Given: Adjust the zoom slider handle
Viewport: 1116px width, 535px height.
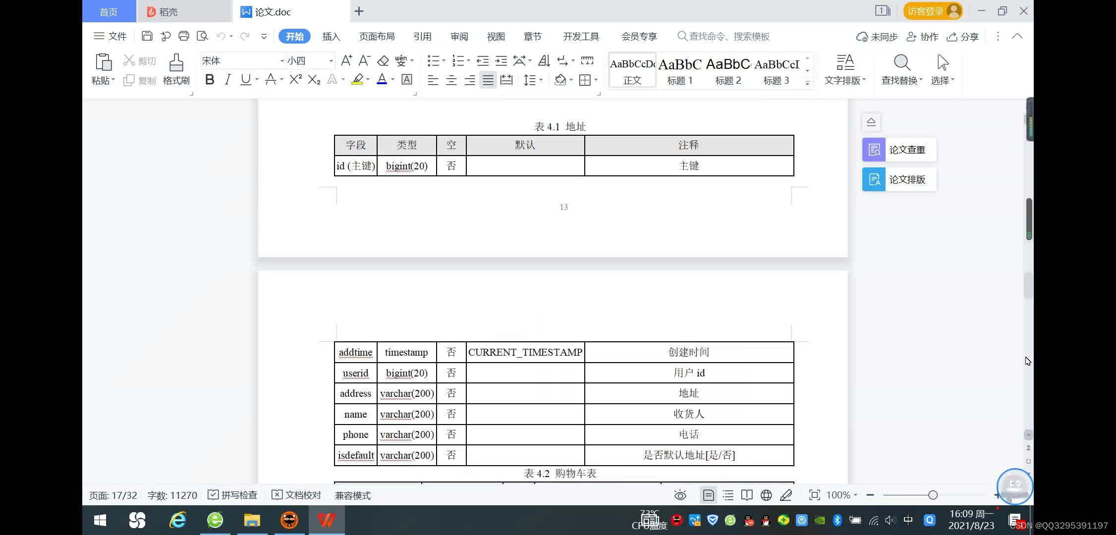Looking at the screenshot, I should tap(933, 495).
